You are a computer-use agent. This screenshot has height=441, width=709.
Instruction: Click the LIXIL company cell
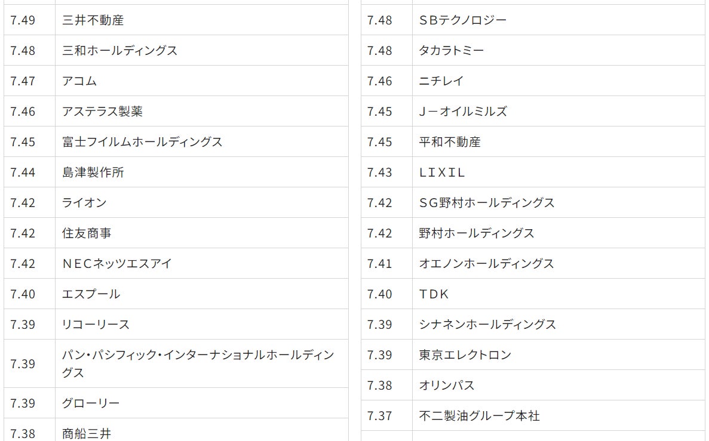tap(442, 172)
